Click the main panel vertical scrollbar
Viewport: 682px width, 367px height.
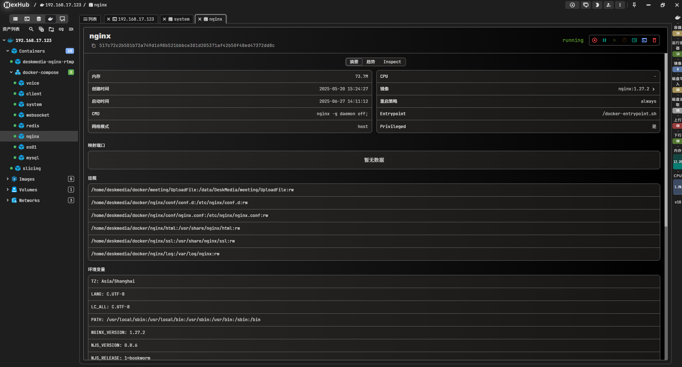pyautogui.click(x=666, y=140)
